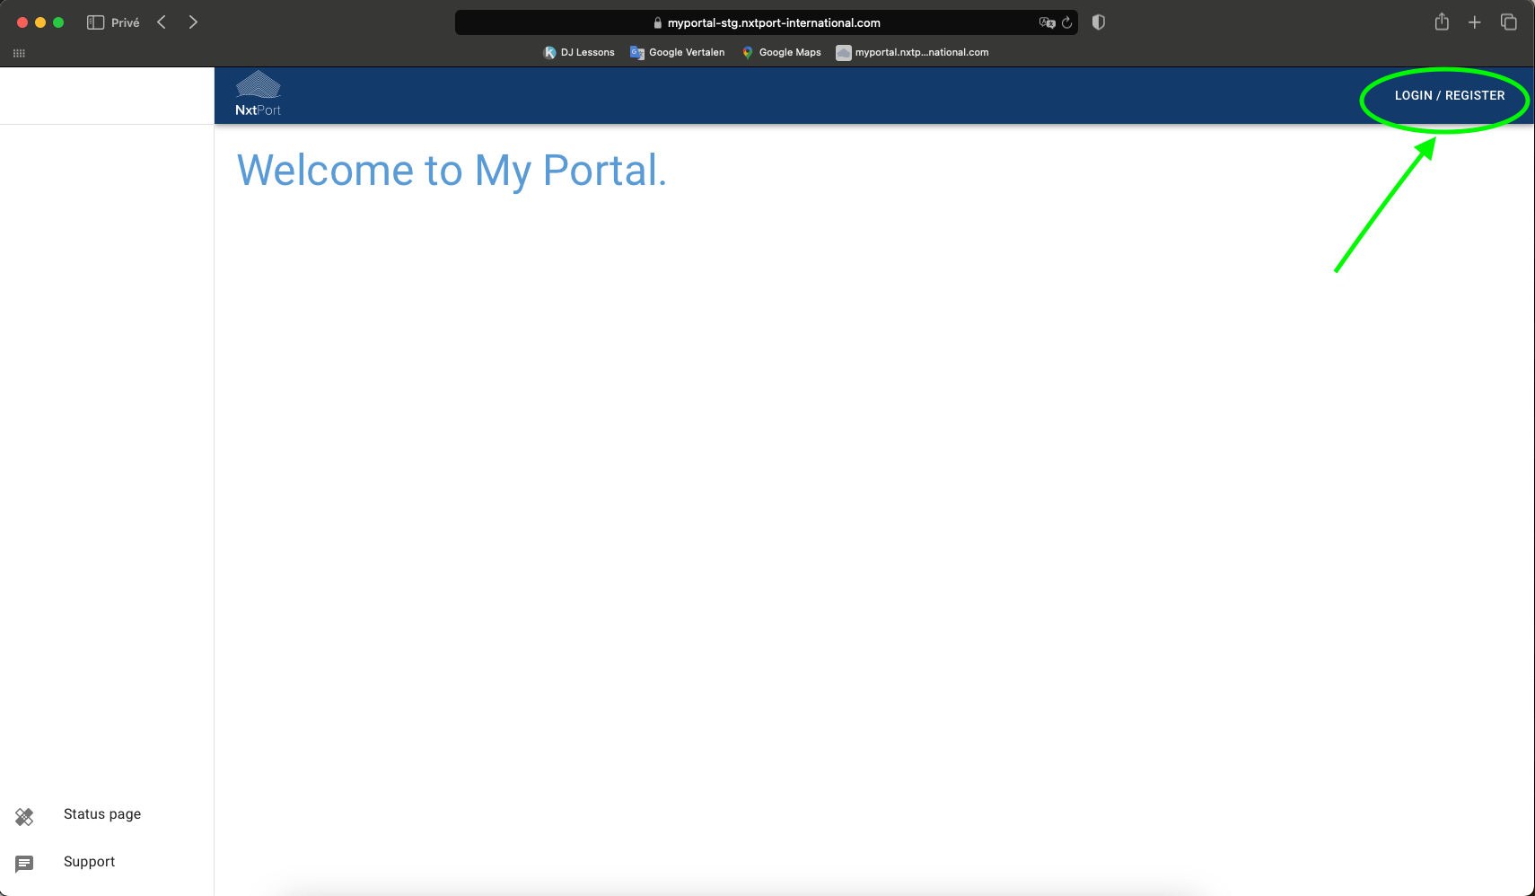Click the NxtPort logo

coord(258,94)
